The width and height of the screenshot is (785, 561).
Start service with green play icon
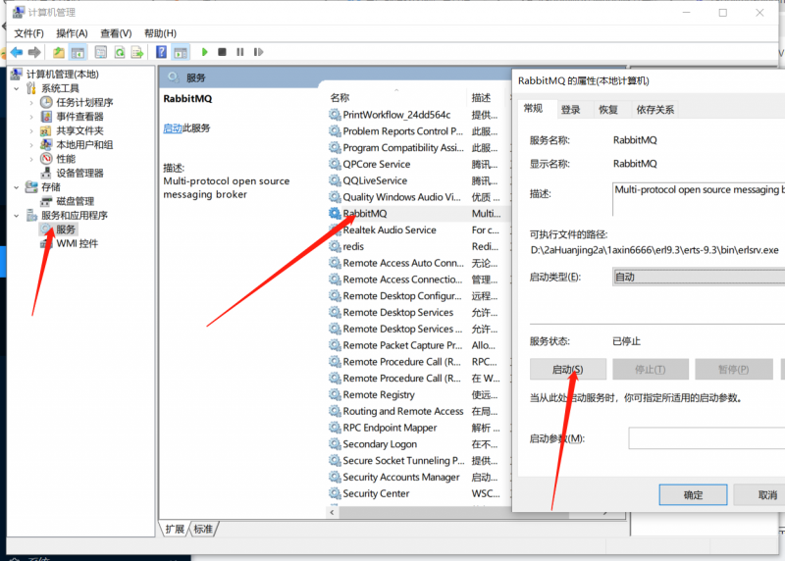tap(204, 52)
